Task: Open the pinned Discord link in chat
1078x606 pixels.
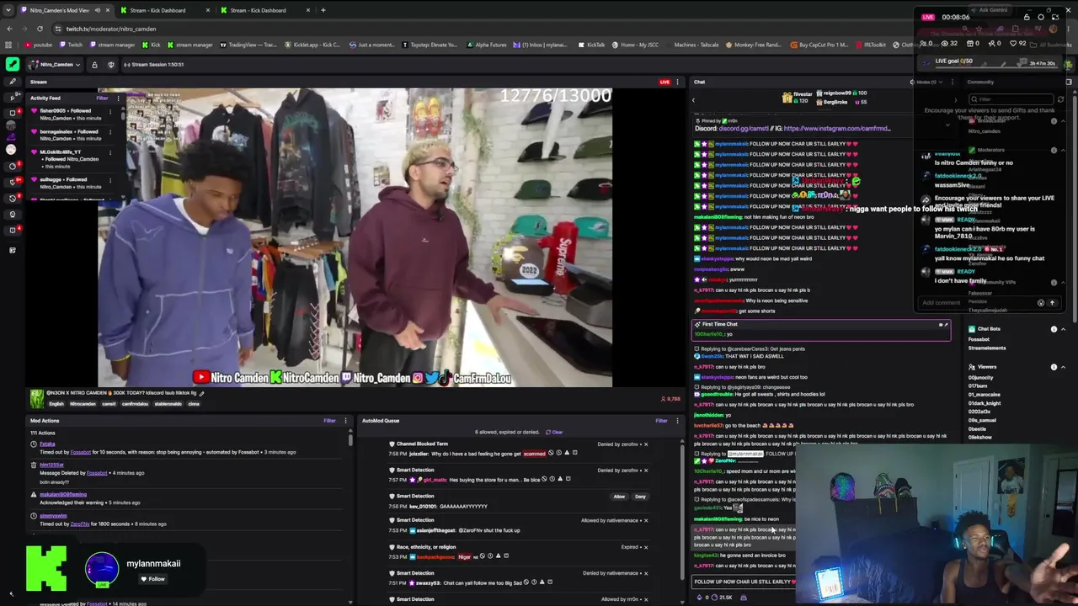Action: tap(744, 129)
